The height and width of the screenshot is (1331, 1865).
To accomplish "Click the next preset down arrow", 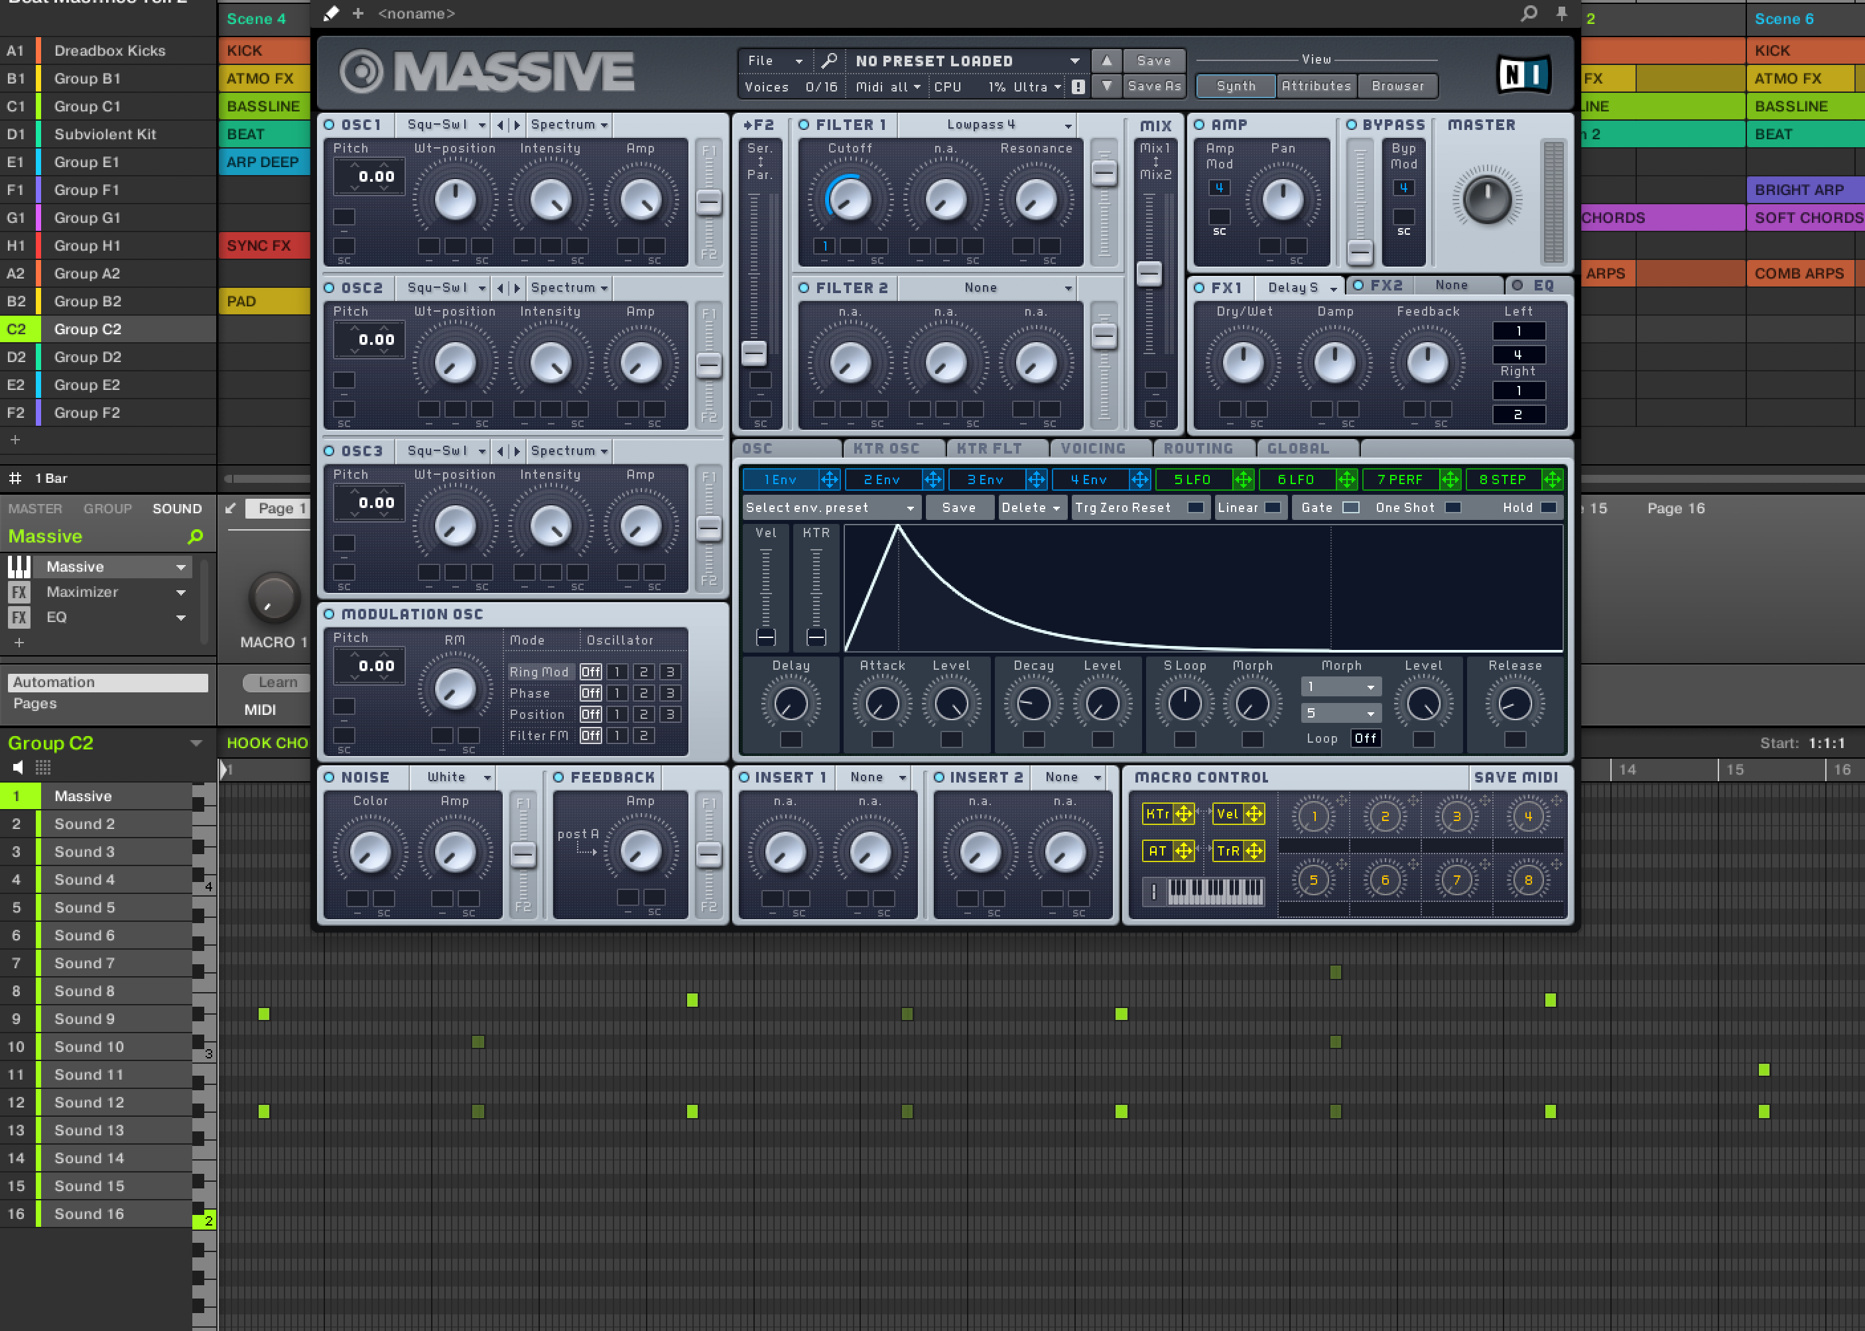I will click(x=1106, y=86).
